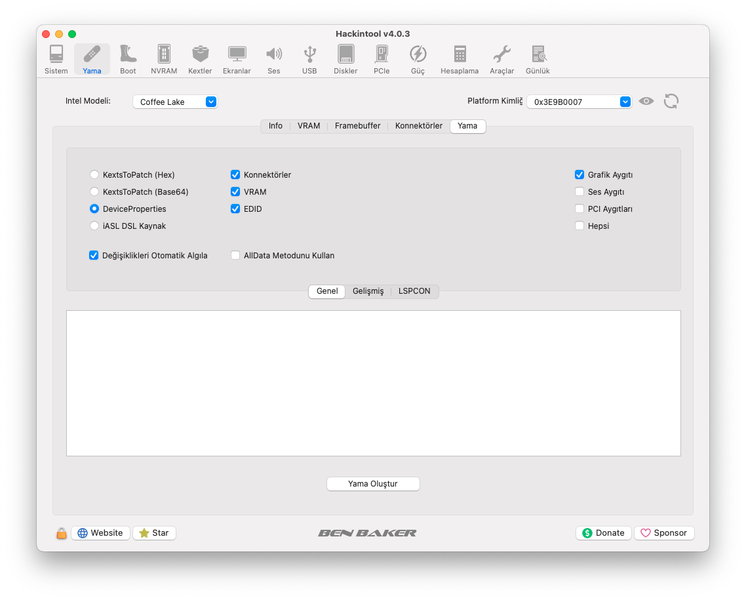
Task: Toggle the eye icon beside Platform Kimliği
Action: 646,101
